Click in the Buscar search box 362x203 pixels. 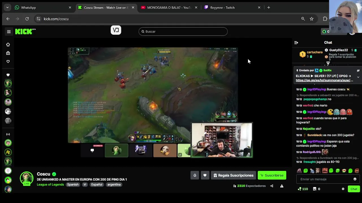coord(183,32)
